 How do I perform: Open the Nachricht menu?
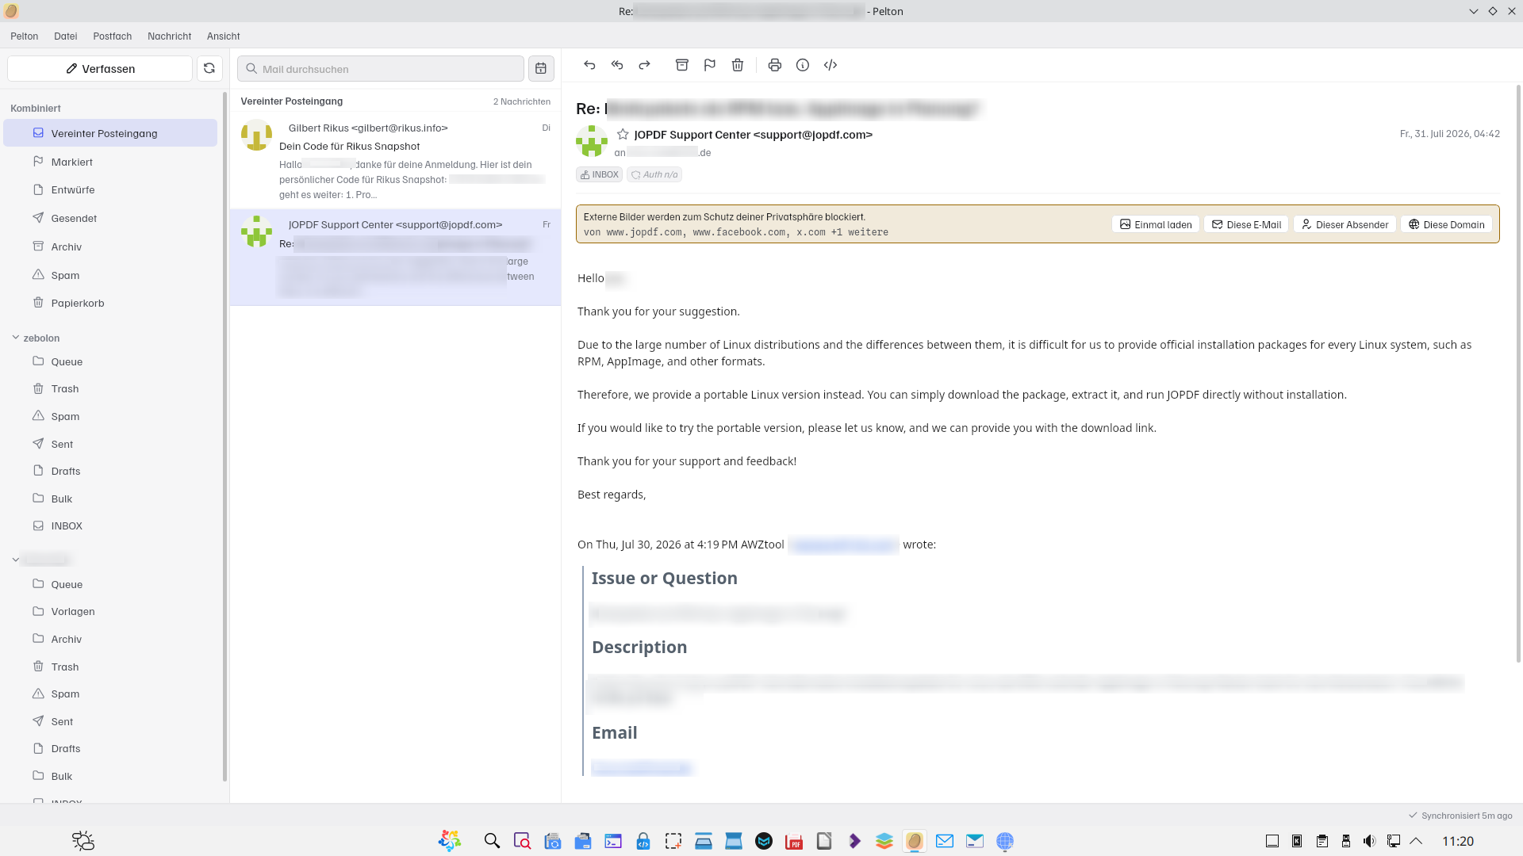coord(170,36)
